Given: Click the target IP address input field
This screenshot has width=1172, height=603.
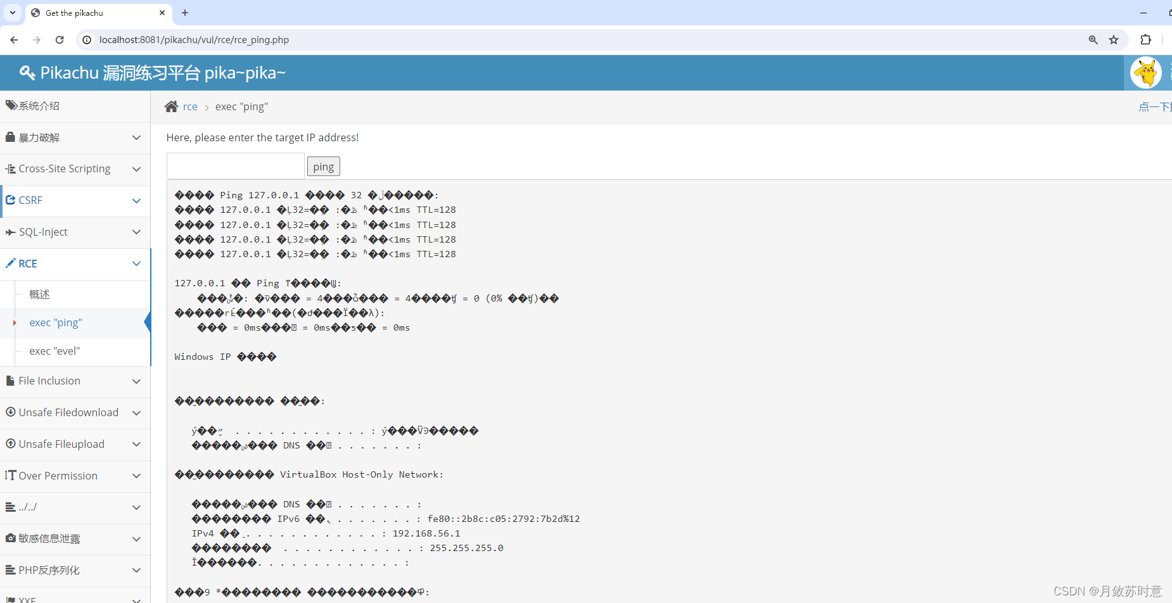Looking at the screenshot, I should click(x=236, y=166).
